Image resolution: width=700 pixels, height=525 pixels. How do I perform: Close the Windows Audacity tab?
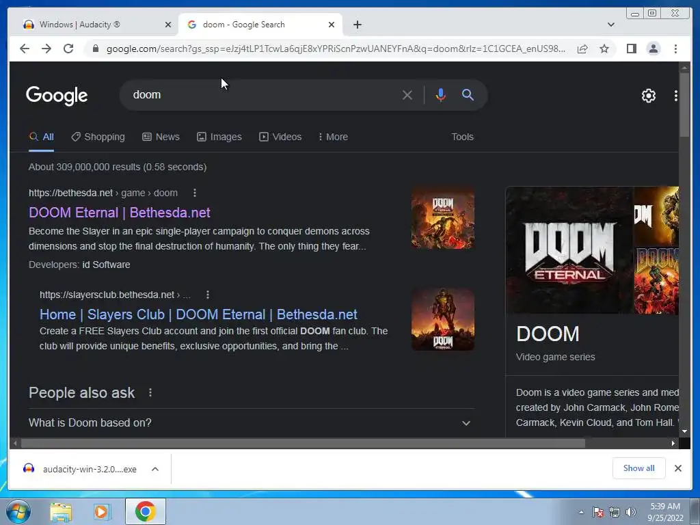tap(168, 25)
